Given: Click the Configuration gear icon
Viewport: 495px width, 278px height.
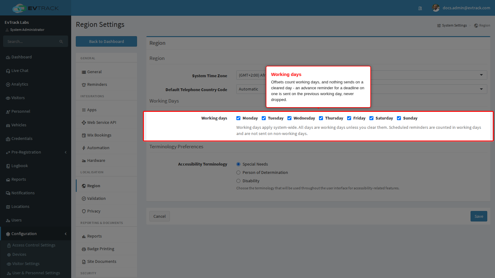Looking at the screenshot, I should (x=8, y=234).
